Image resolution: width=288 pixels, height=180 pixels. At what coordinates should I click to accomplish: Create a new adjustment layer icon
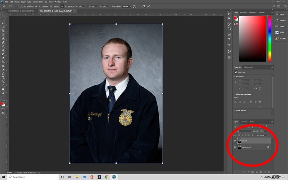click(x=257, y=172)
